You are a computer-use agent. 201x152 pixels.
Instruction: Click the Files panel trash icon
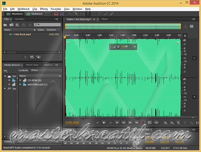pos(30,25)
